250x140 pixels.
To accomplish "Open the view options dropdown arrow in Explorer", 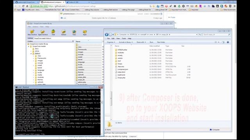I will (x=219, y=42).
